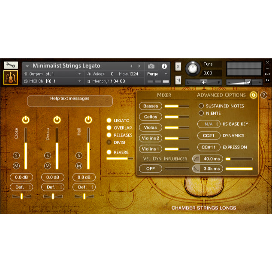Toggle the disabled DIVISI option
The height and width of the screenshot is (272, 272).
pyautogui.click(x=109, y=142)
